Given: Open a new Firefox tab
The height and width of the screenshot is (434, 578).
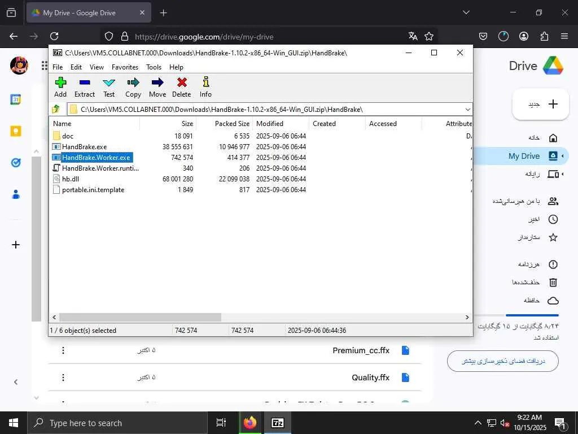Looking at the screenshot, I should [x=163, y=13].
